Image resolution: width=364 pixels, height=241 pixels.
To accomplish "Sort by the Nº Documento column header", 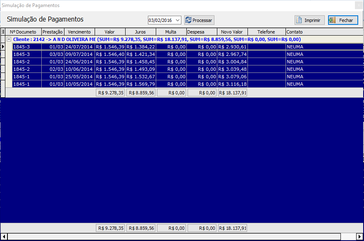I will point(23,32).
